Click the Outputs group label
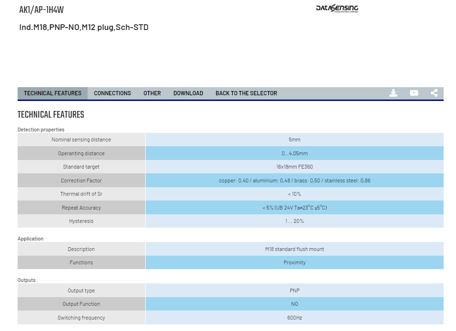456x331 pixels. (27, 281)
